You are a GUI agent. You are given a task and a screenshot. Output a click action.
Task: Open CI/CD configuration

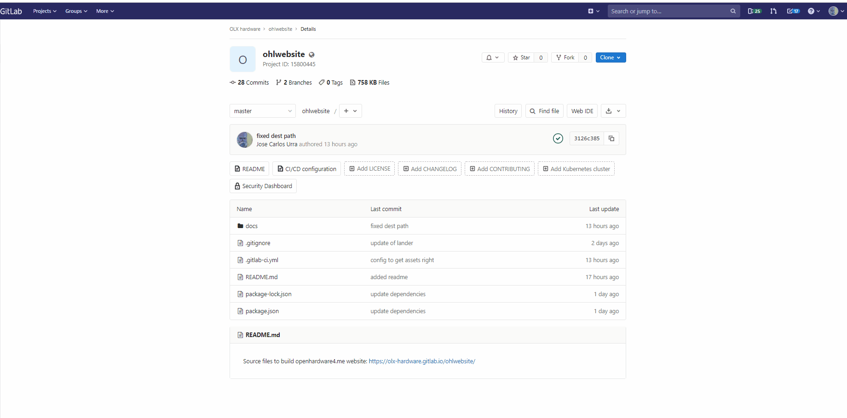[x=306, y=169]
